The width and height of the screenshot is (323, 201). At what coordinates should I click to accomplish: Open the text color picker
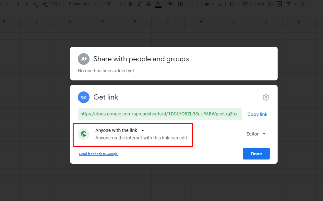158,4
